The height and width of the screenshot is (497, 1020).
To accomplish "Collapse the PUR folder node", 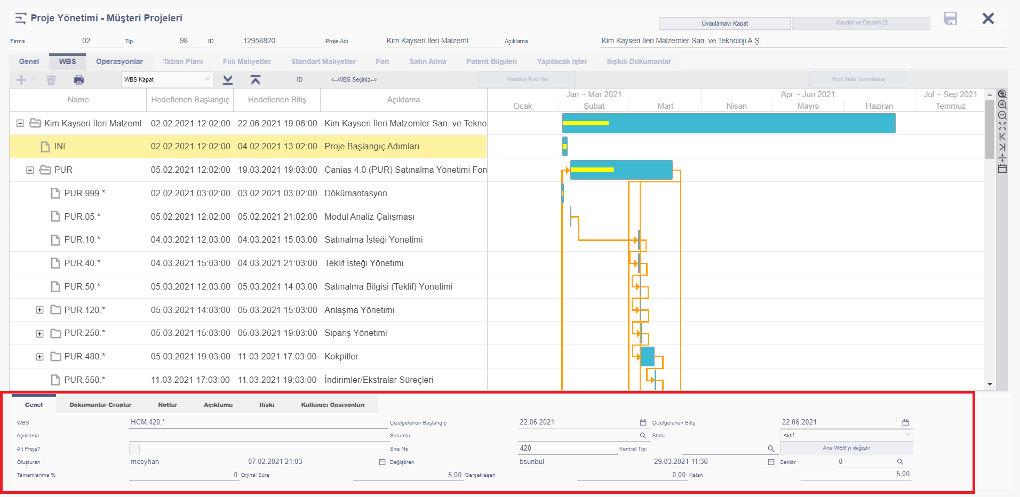I will (30, 170).
